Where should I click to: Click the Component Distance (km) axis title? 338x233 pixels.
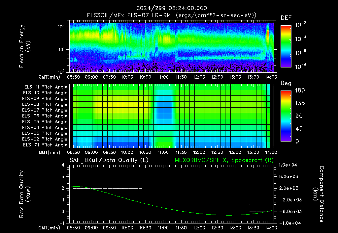click(x=319, y=194)
